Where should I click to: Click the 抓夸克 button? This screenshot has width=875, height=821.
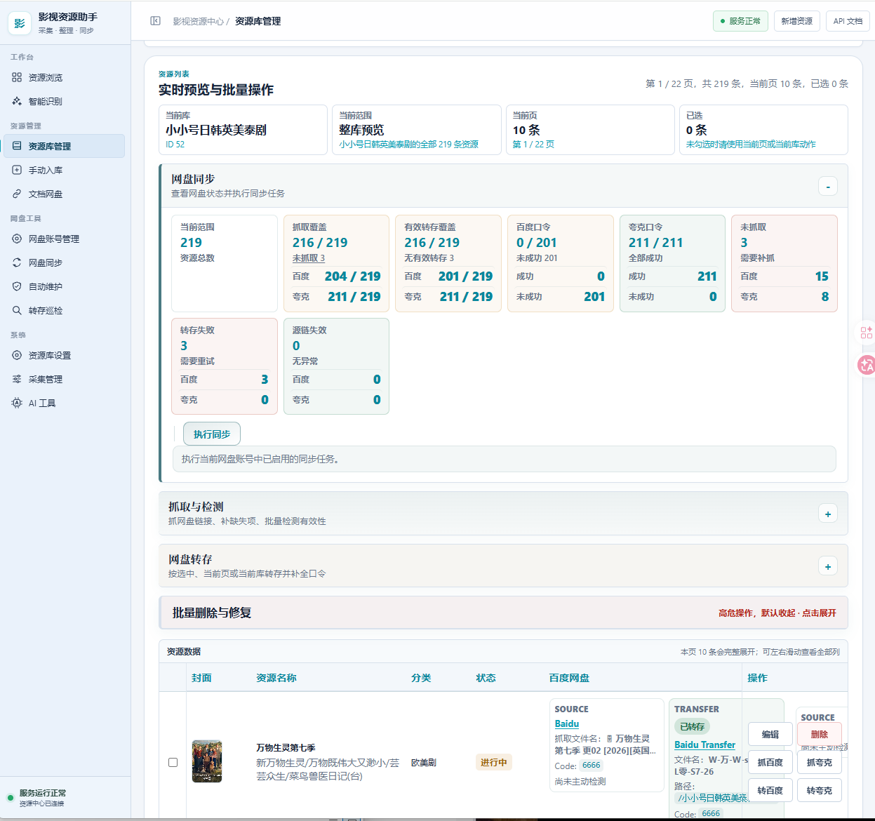[x=820, y=762]
